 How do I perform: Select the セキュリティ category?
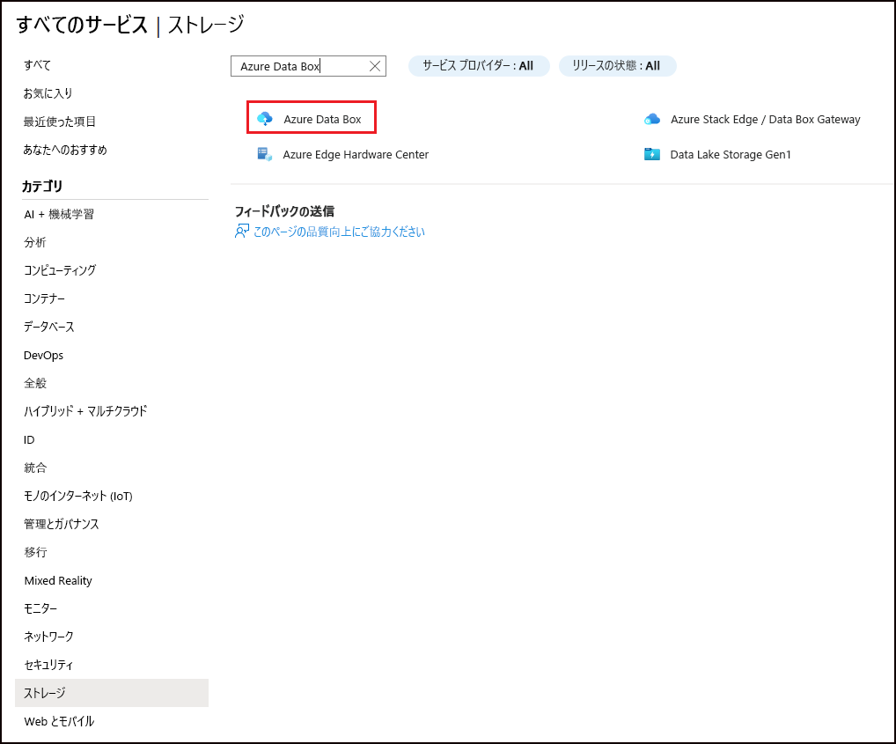(48, 665)
